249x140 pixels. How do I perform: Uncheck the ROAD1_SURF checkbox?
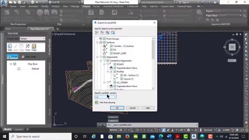coord(111,53)
